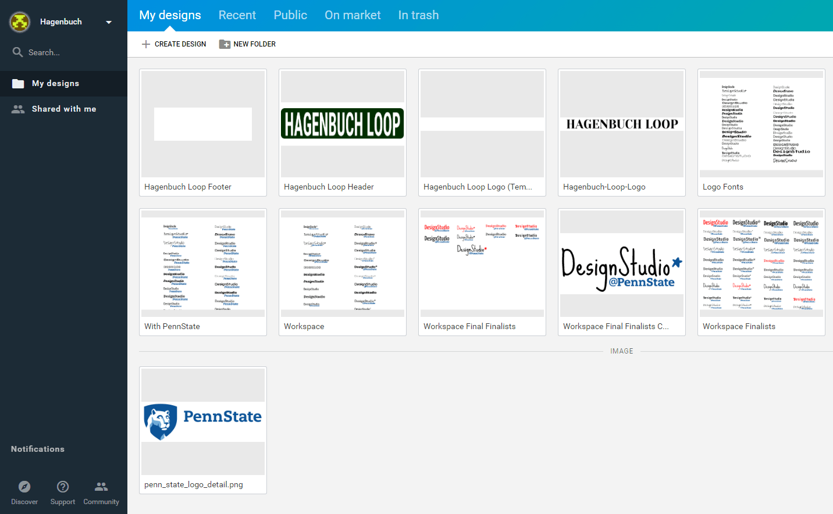Click the My designs folder icon
The image size is (833, 514).
click(x=18, y=84)
